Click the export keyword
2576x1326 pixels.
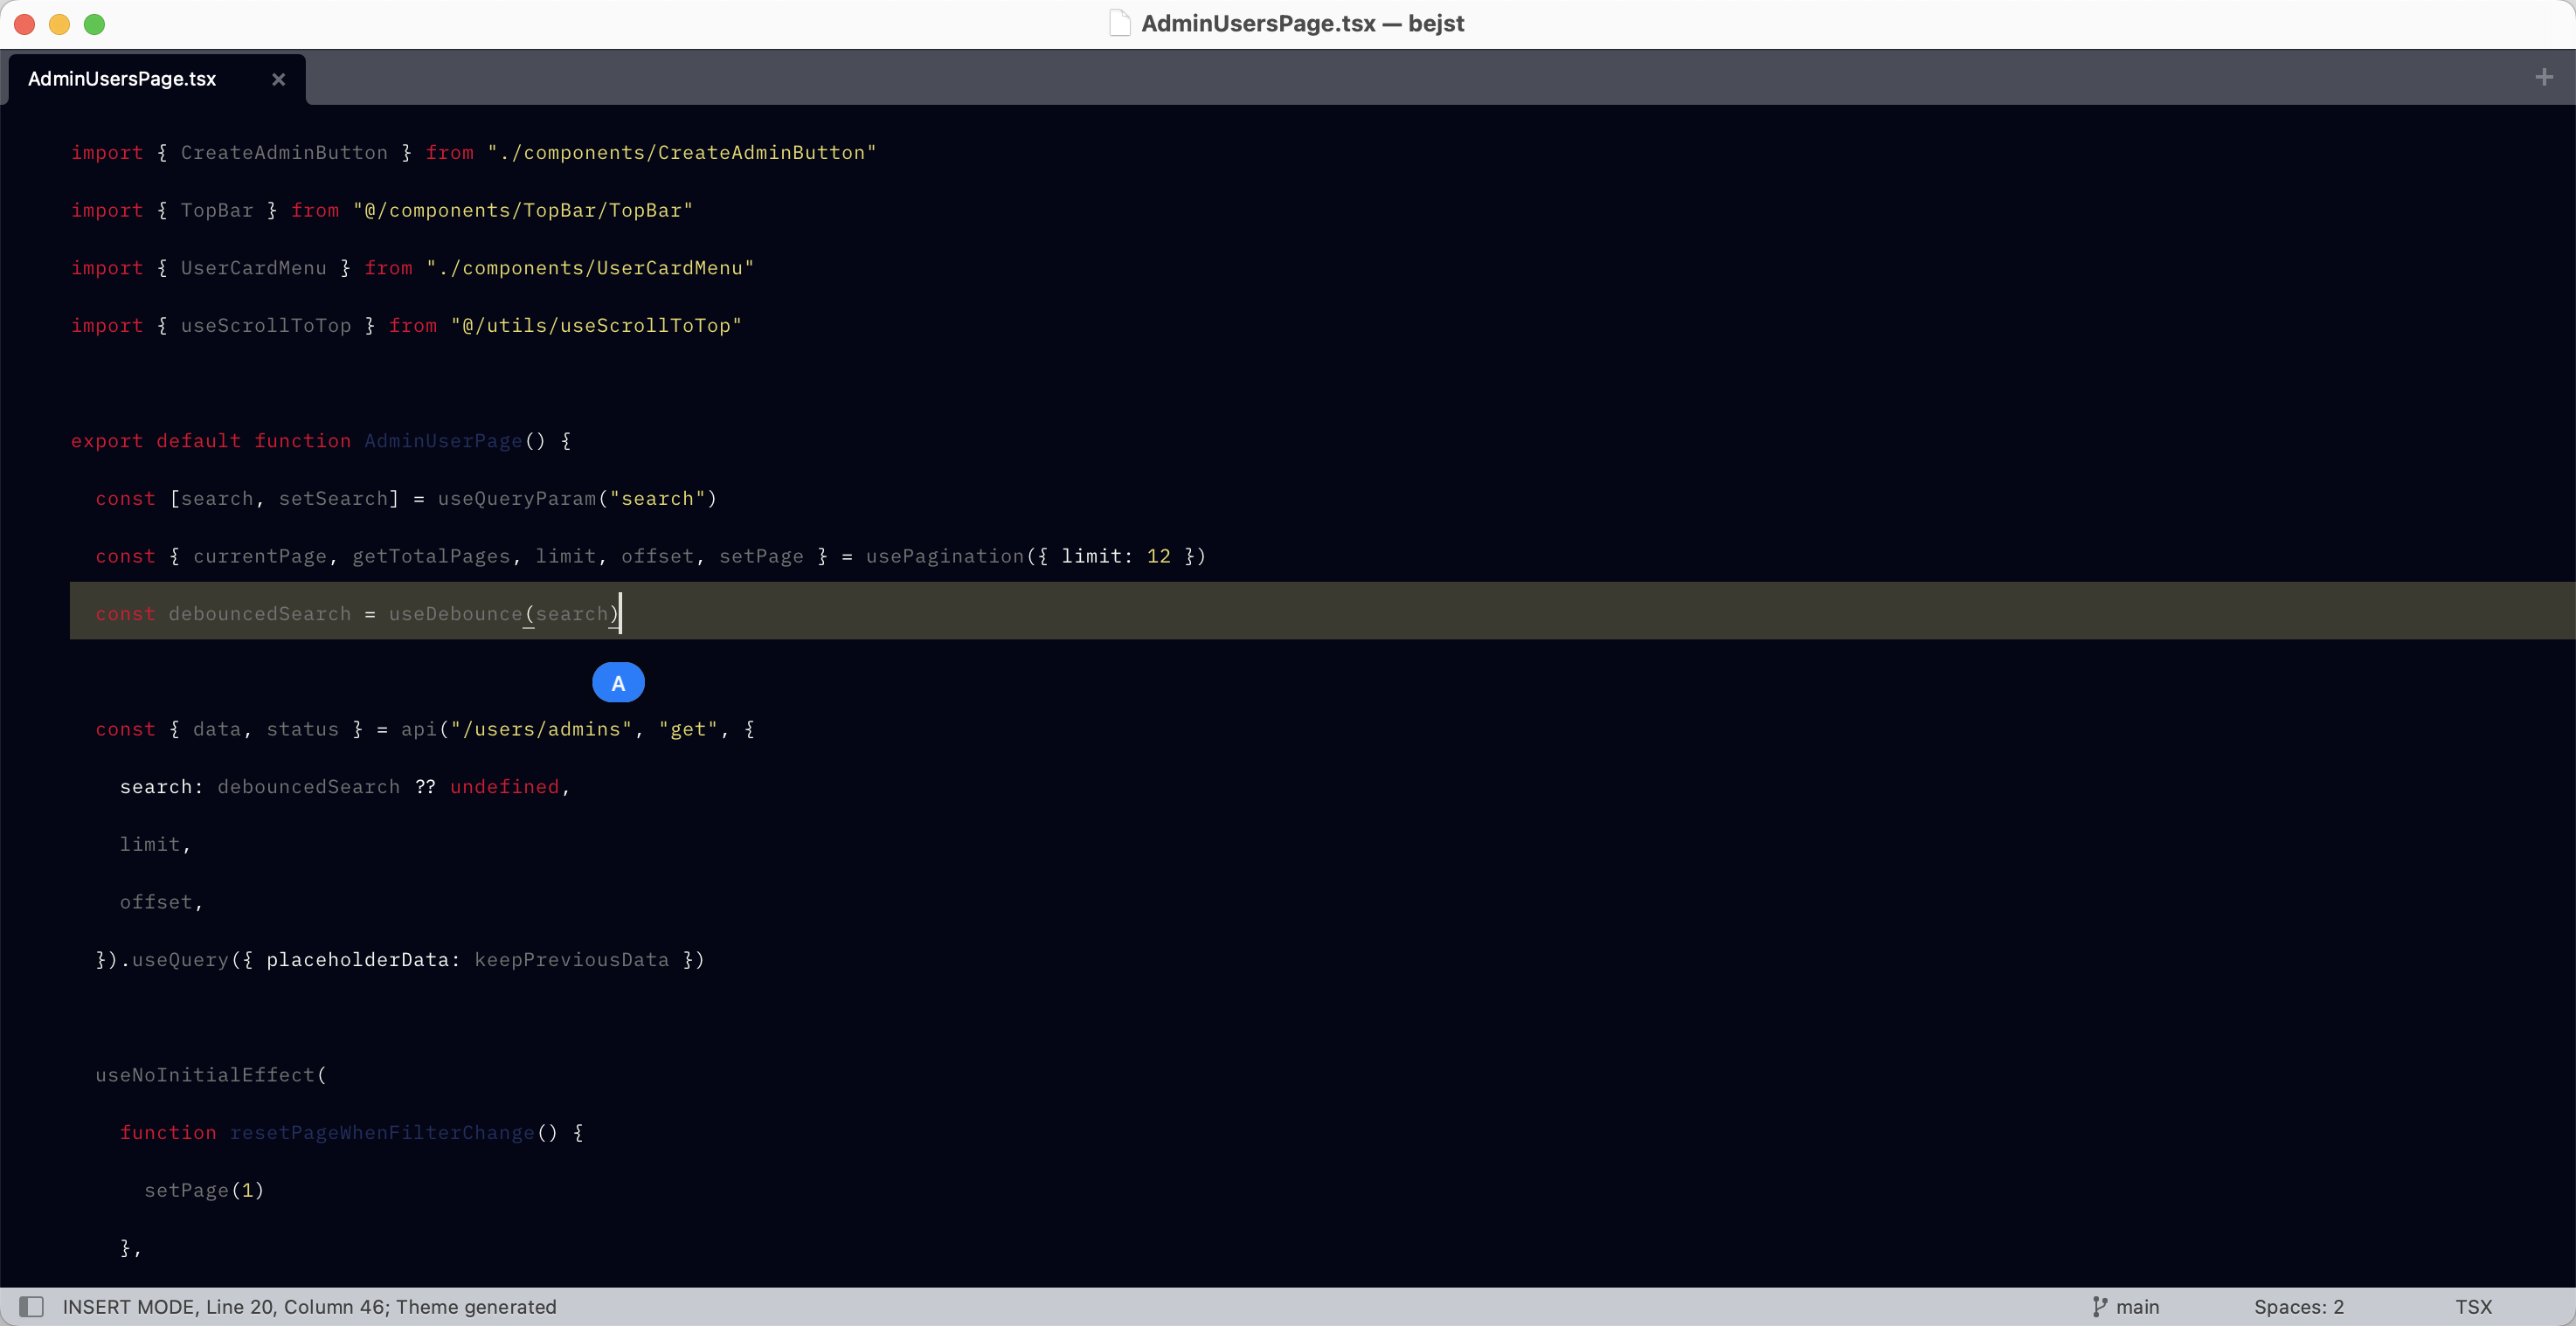click(x=107, y=441)
